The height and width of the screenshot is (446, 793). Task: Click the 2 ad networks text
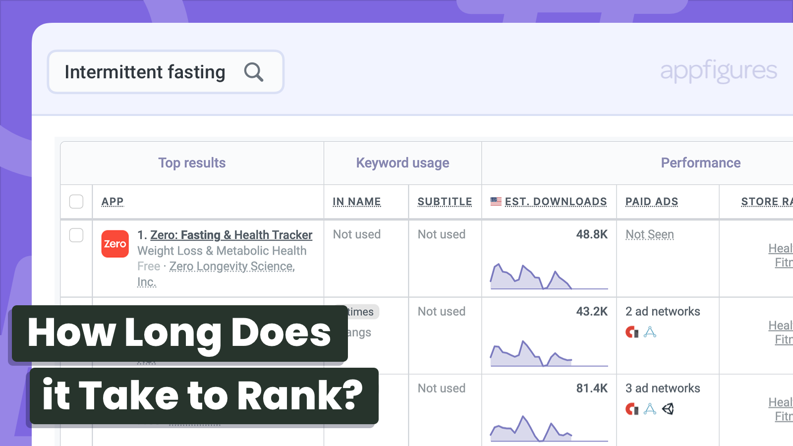pos(663,312)
